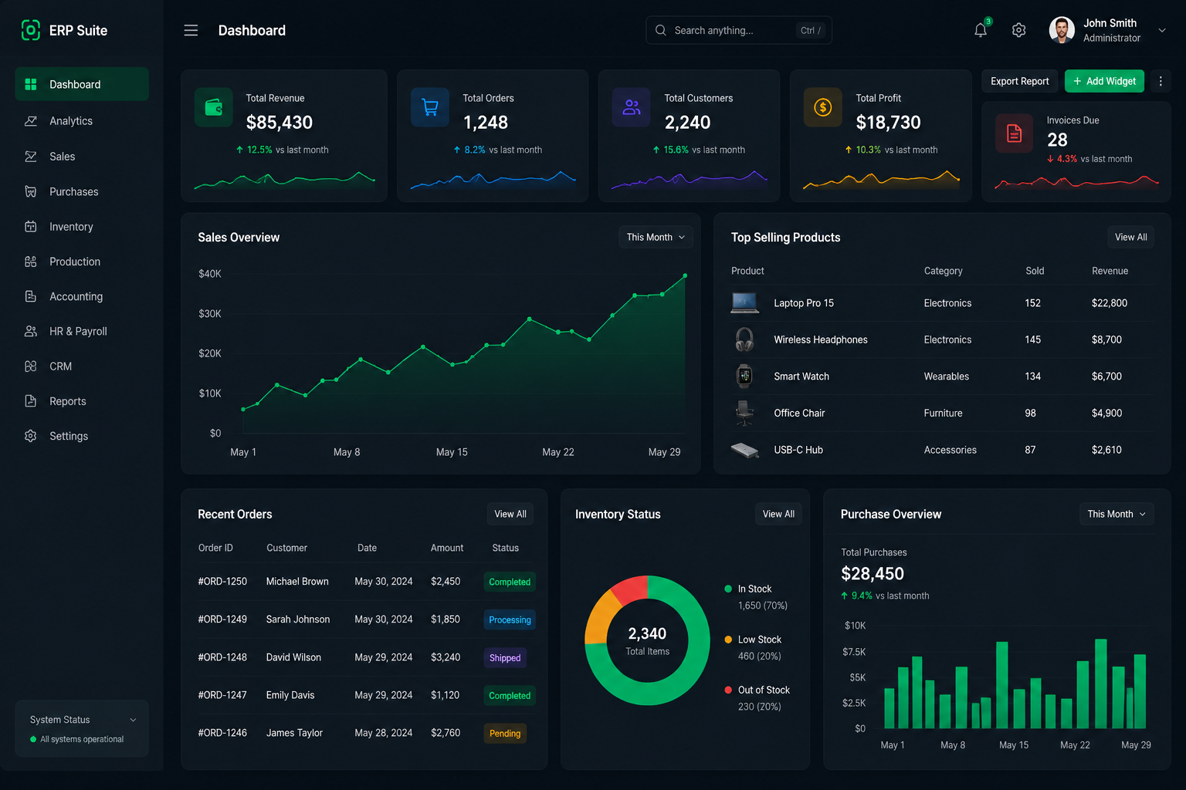Image resolution: width=1186 pixels, height=790 pixels.
Task: Click the Total Revenue wallet icon
Action: 214,107
